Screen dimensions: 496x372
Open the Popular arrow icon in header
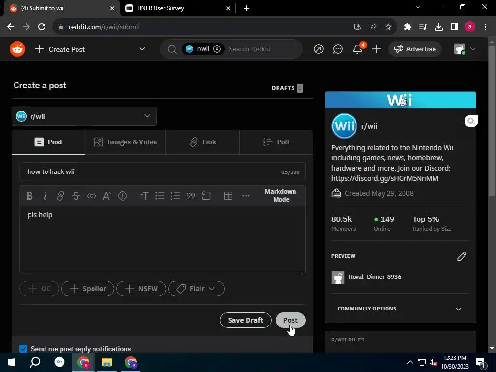319,49
